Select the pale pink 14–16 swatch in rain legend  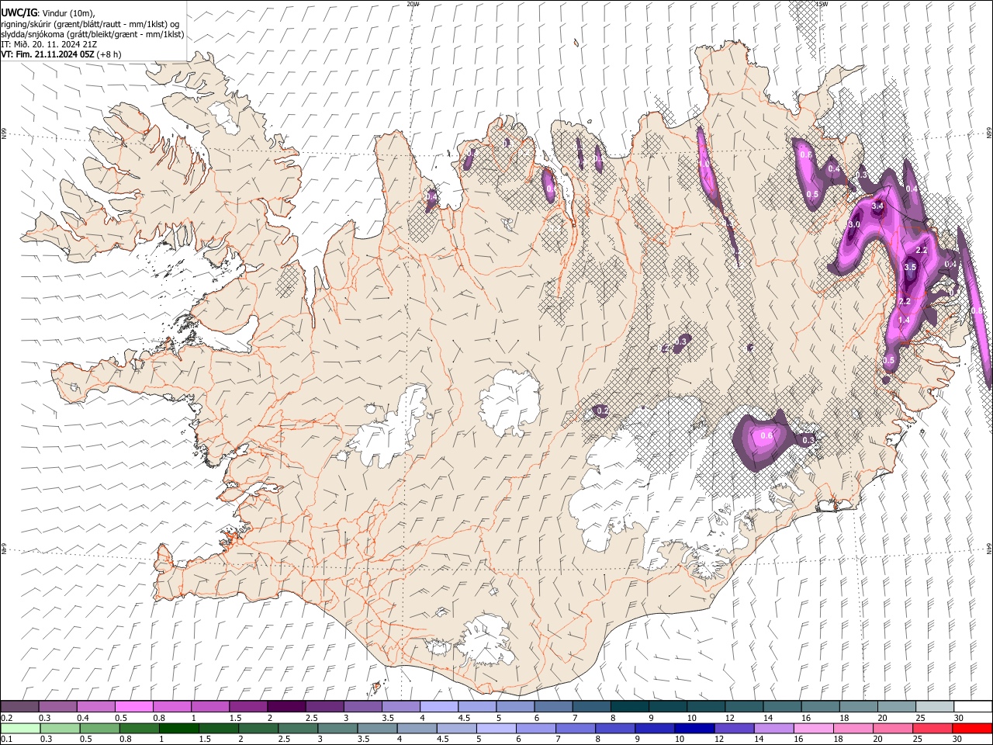tap(813, 728)
